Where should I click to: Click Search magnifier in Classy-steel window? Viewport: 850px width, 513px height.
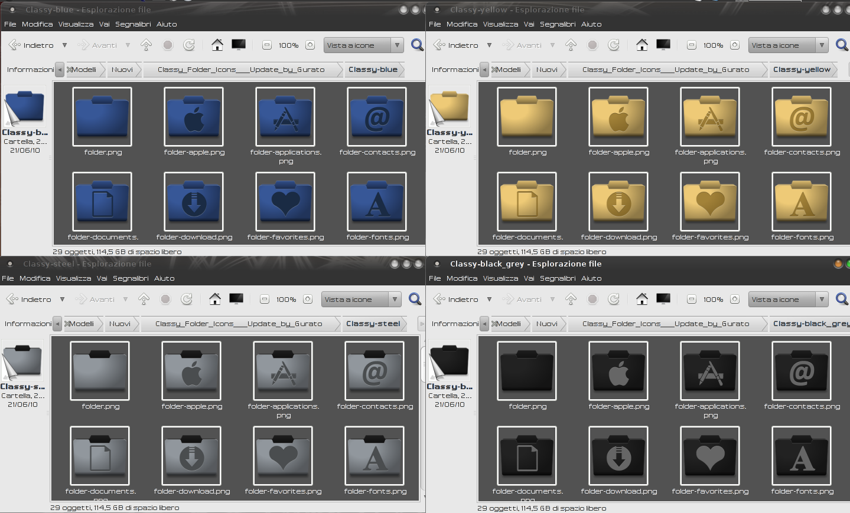pyautogui.click(x=415, y=299)
